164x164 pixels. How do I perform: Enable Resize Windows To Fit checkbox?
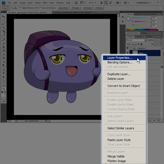click(20, 8)
